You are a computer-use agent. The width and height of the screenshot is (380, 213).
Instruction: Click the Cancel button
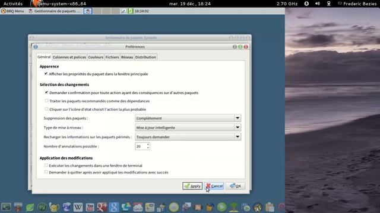click(x=214, y=186)
